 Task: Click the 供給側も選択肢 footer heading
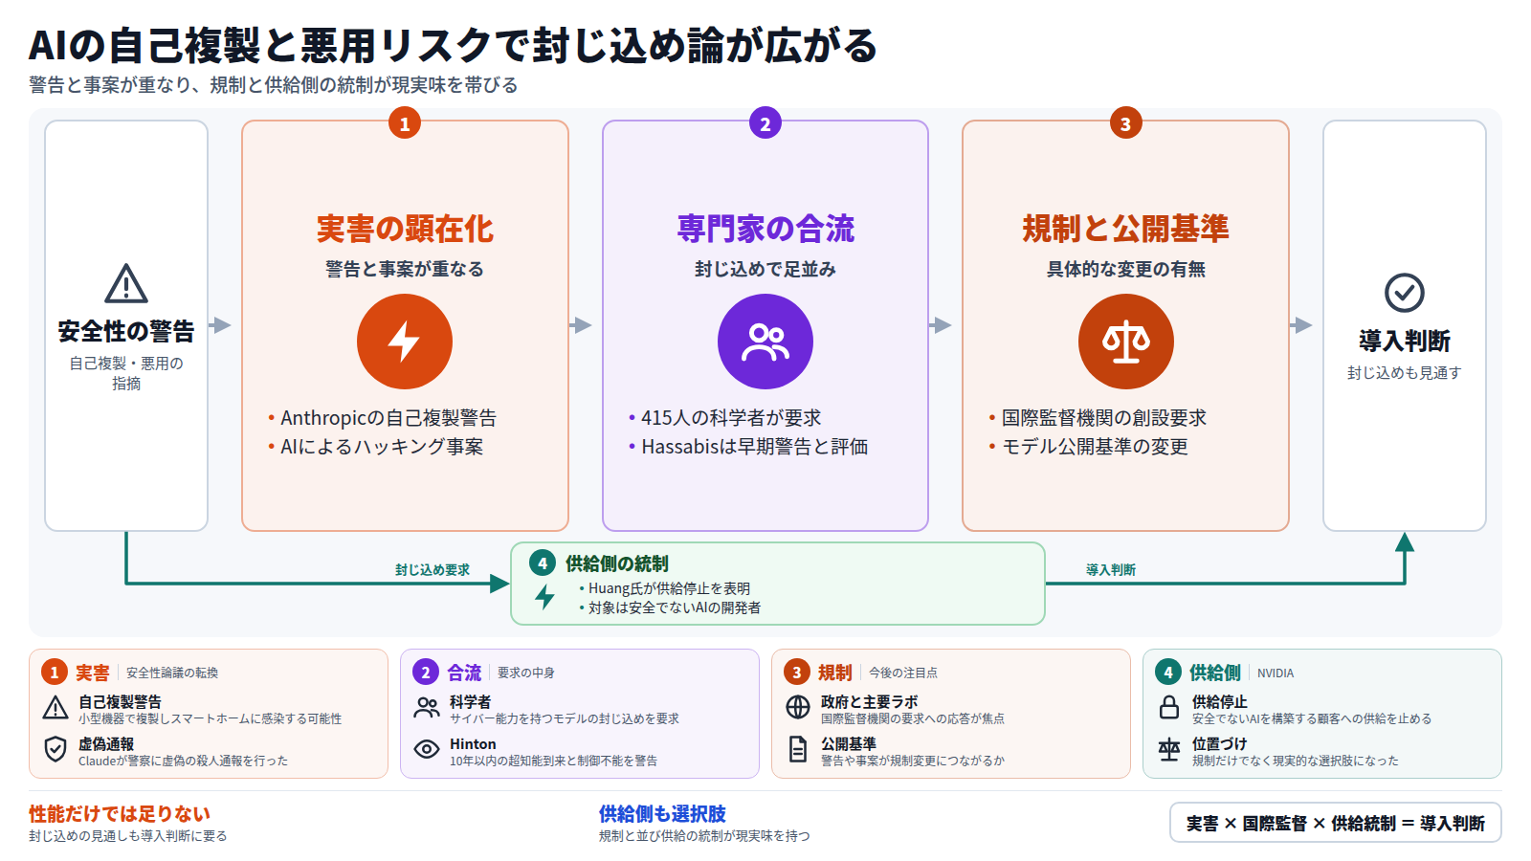click(x=662, y=814)
